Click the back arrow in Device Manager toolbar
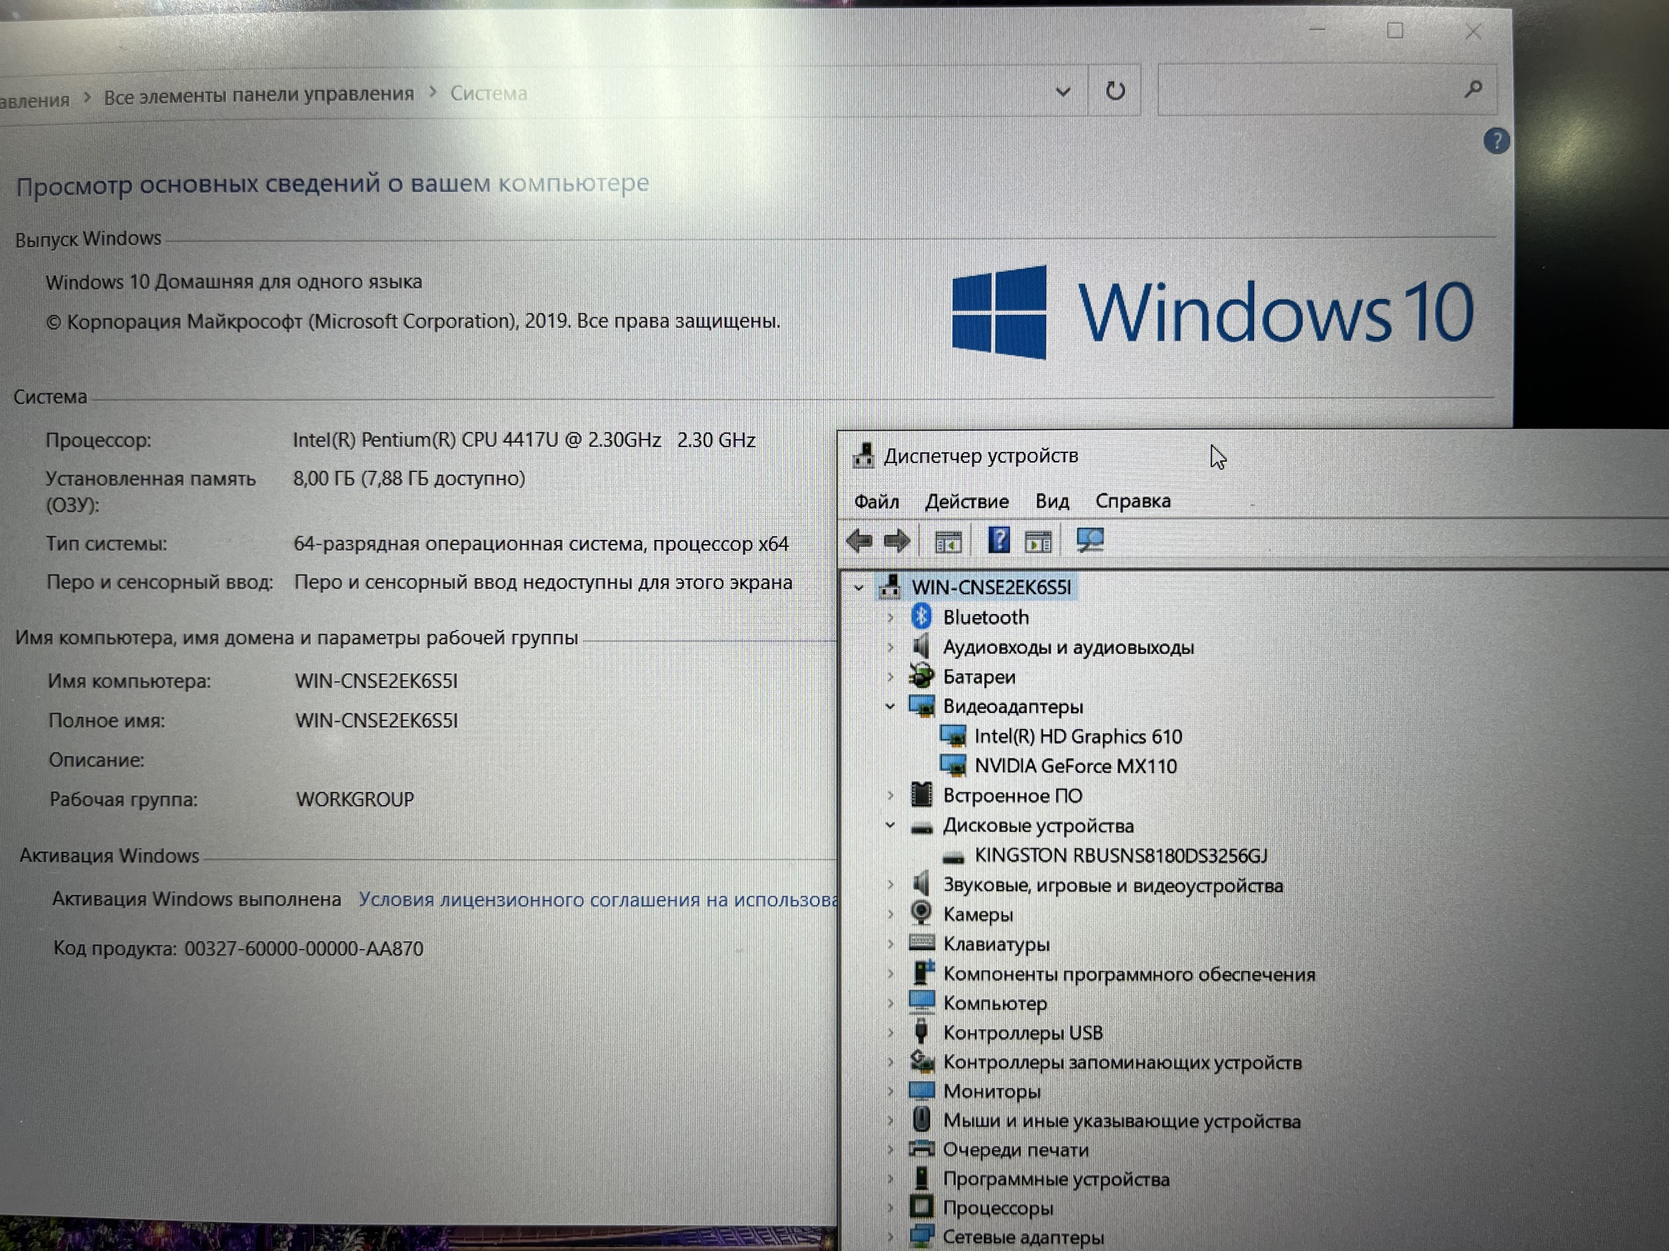The image size is (1669, 1251). point(859,541)
